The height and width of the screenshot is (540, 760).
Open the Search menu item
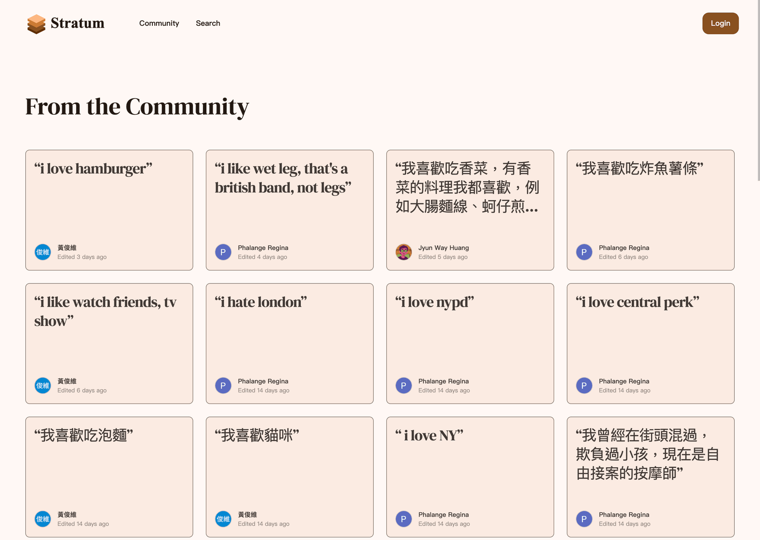208,23
